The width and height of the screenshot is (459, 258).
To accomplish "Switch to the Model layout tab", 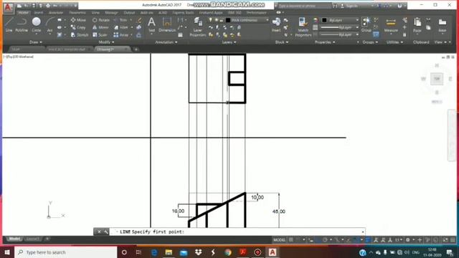I will pyautogui.click(x=14, y=239).
